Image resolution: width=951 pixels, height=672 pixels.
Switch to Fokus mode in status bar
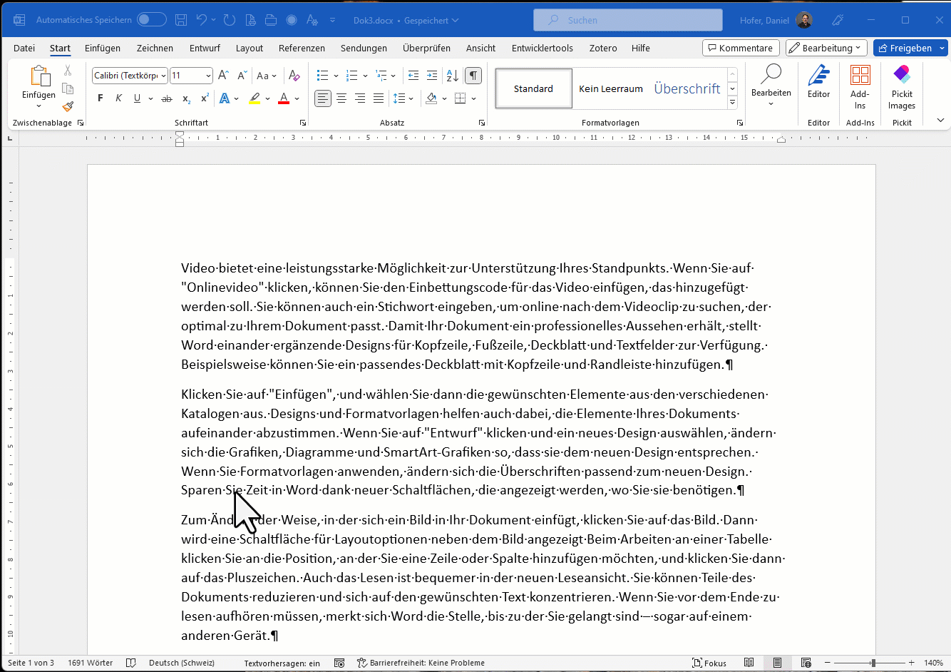pos(709,663)
